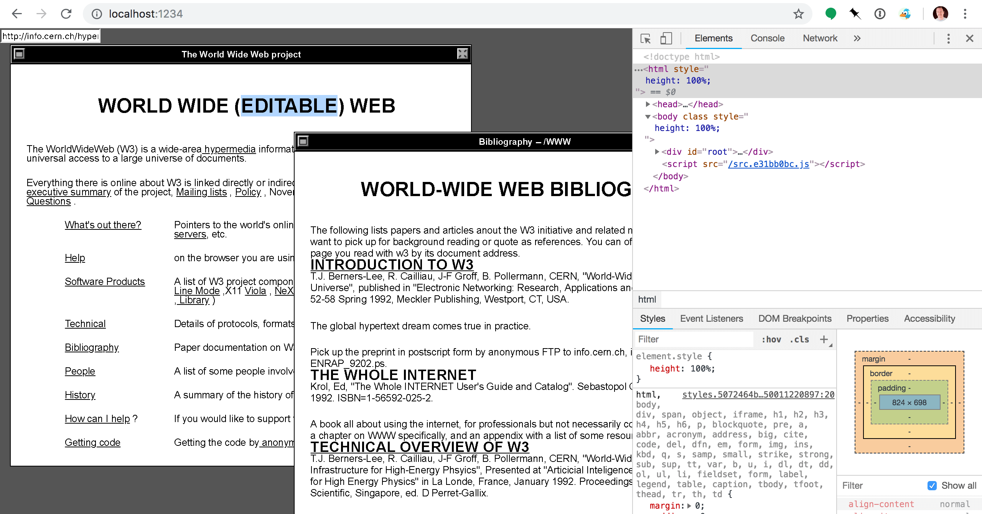Screen dimensions: 982x514
Task: Open the executive summary link
Action: (x=69, y=192)
